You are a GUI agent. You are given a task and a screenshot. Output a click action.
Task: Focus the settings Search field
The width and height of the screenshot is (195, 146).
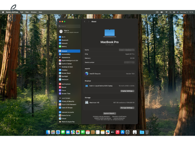pos(69,26)
